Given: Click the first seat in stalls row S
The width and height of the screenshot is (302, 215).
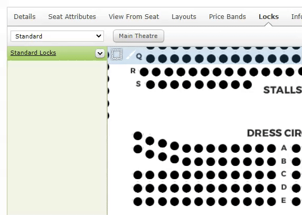Looking at the screenshot, I should click(150, 85).
